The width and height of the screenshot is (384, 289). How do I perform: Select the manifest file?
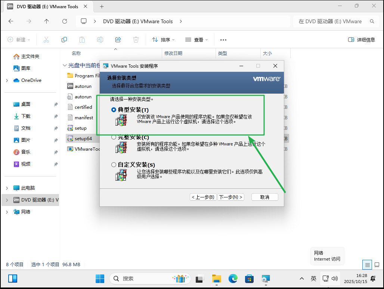point(80,118)
